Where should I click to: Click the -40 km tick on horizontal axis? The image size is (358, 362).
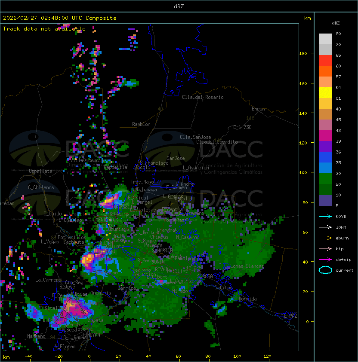[29, 356]
